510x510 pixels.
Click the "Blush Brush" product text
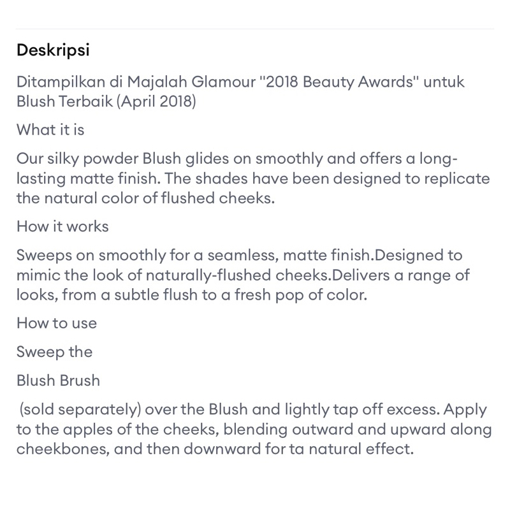58,381
